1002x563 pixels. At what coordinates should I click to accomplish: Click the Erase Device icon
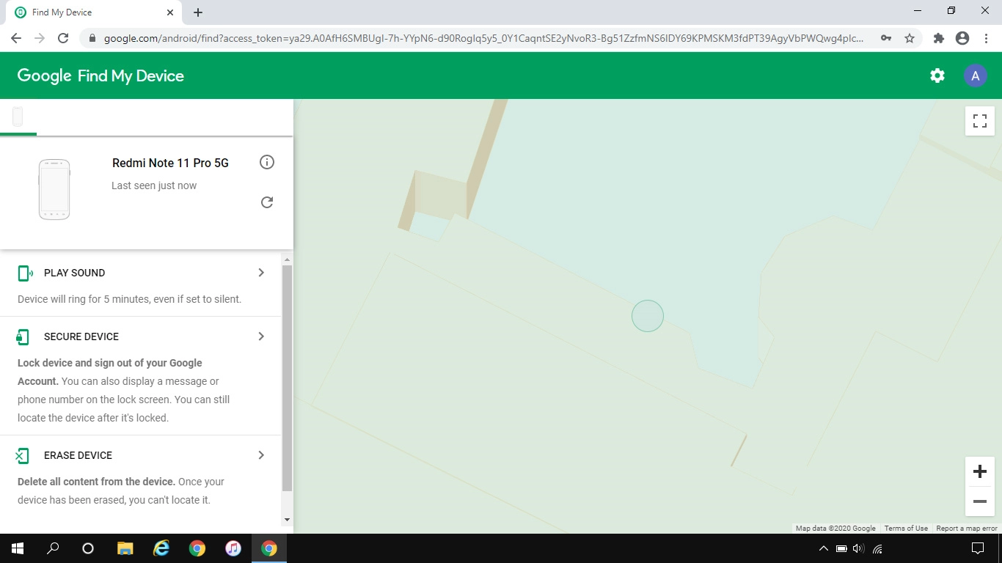[23, 456]
